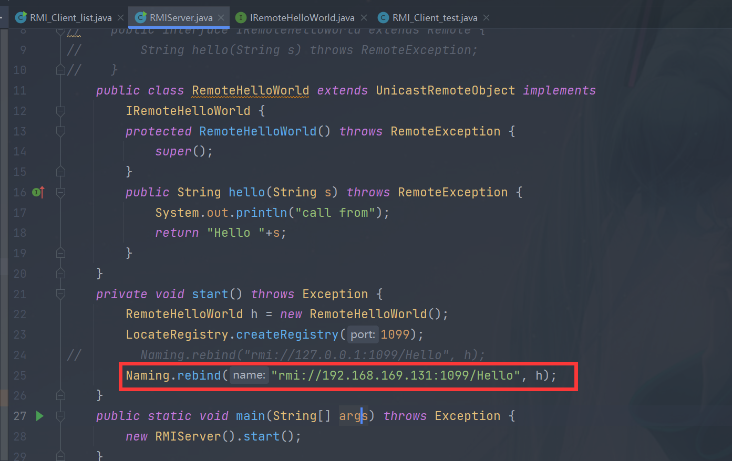The width and height of the screenshot is (732, 461).
Task: Click the Run gutter icon on line 27
Action: (x=40, y=416)
